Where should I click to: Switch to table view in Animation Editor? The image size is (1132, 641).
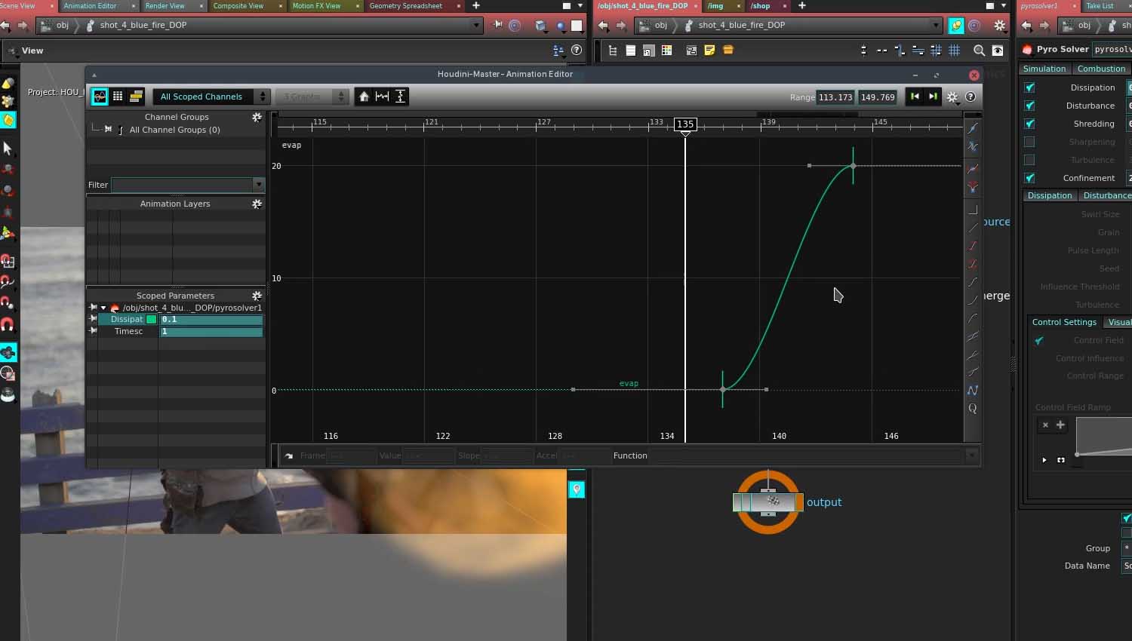(x=118, y=97)
